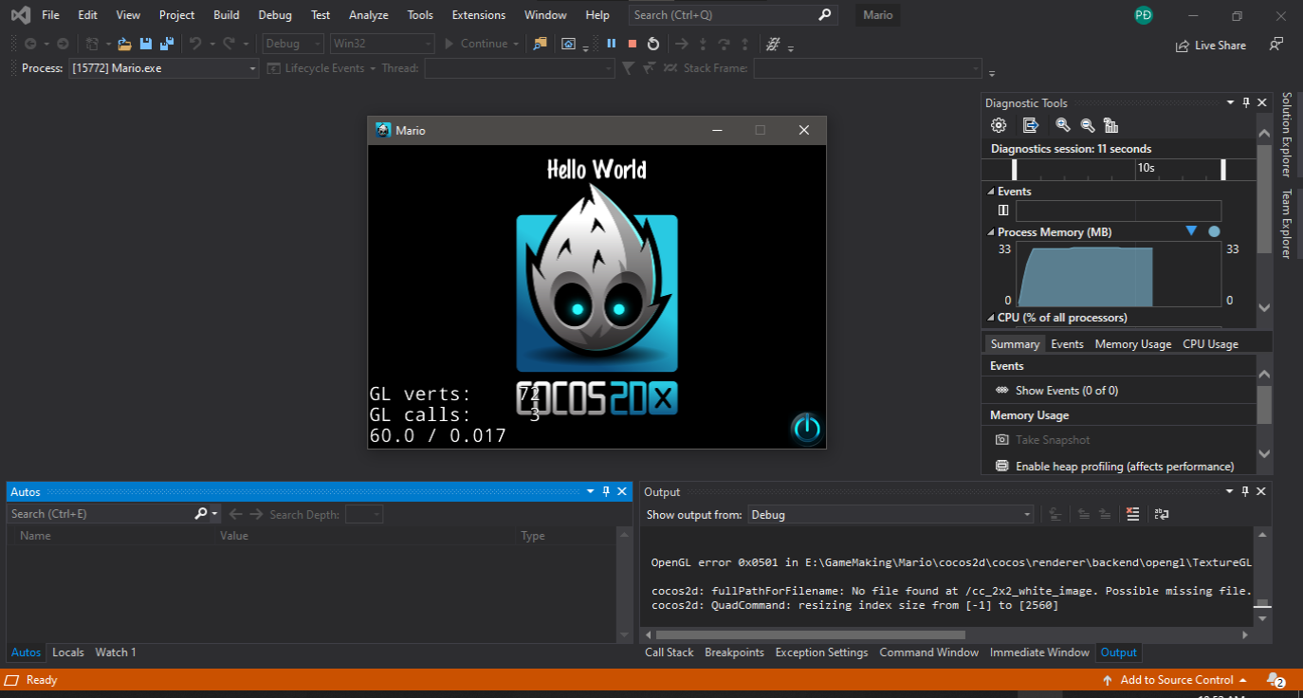This screenshot has width=1303, height=698.
Task: Collapse the Events section in Diagnostic Tools
Action: (x=992, y=192)
